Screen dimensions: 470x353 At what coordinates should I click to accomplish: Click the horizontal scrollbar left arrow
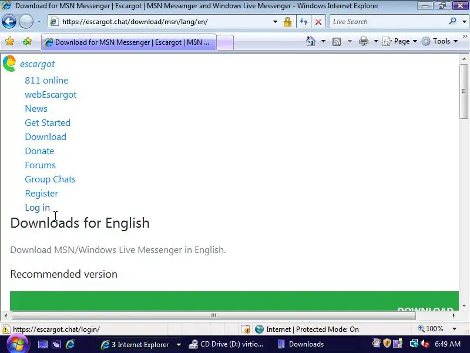(6, 315)
